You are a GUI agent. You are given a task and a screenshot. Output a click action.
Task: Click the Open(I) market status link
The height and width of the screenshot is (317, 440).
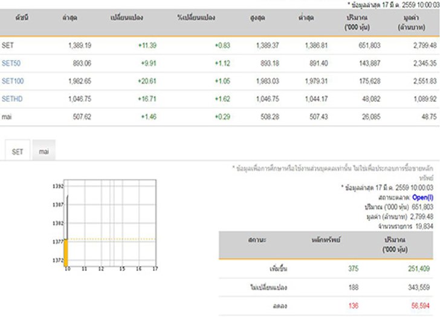click(x=422, y=197)
